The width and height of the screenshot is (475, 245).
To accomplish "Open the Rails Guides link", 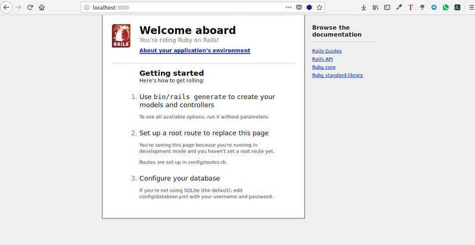I will coord(327,51).
